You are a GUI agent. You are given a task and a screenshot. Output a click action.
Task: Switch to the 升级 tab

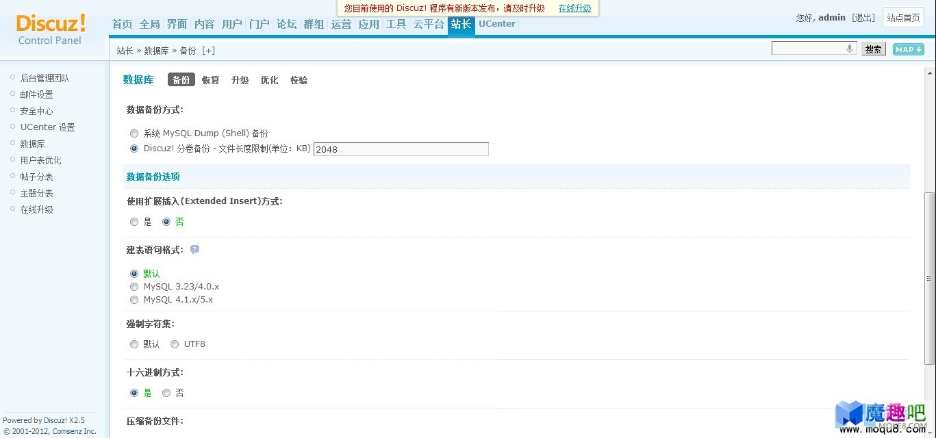coord(240,80)
